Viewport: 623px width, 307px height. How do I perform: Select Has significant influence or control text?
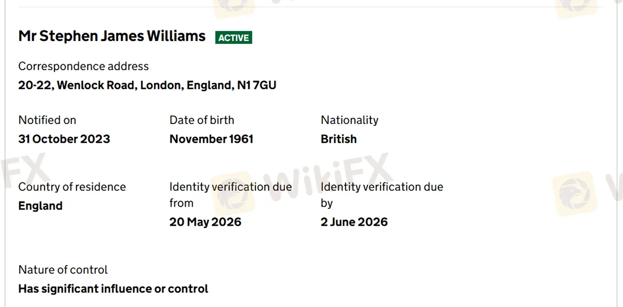click(113, 289)
